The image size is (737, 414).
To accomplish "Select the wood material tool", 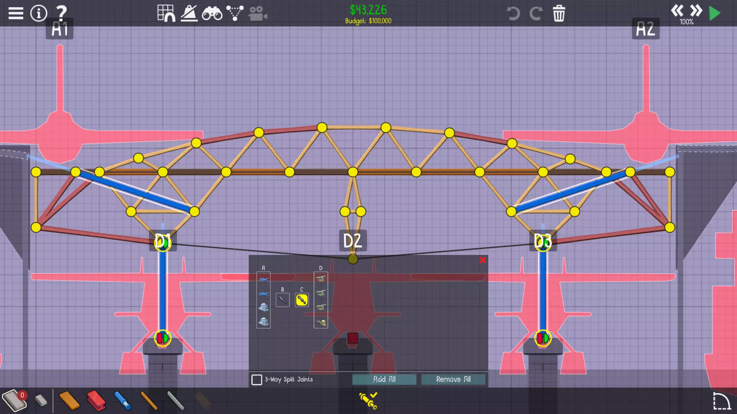I will click(x=69, y=401).
